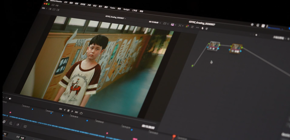Open the 文件 menu
Screen dimensions: 290x140
point(66,2)
